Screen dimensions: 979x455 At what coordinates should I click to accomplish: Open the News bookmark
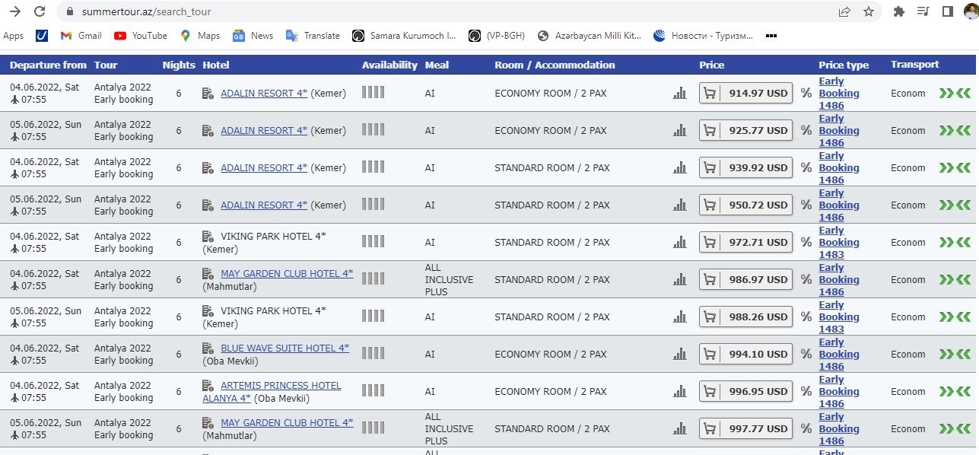pyautogui.click(x=253, y=36)
